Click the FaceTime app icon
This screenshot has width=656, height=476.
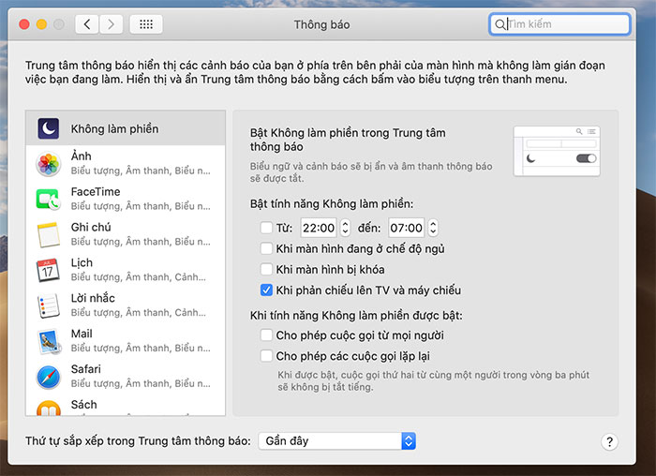pyautogui.click(x=48, y=199)
